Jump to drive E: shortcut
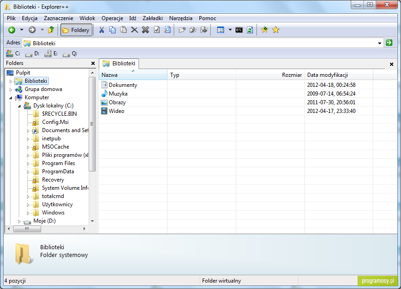The width and height of the screenshot is (401, 289). (x=51, y=54)
